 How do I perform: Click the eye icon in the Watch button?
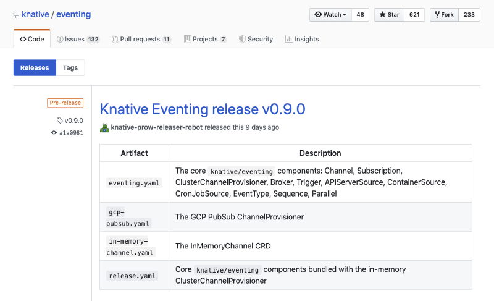click(x=318, y=14)
